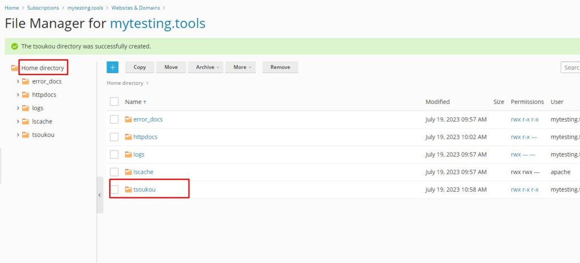The width and height of the screenshot is (580, 263).
Task: Click the Home directory folder icon in tree
Action: tap(15, 68)
